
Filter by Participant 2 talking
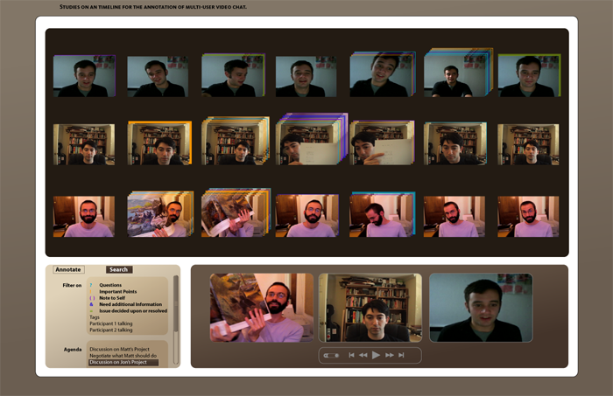point(111,330)
